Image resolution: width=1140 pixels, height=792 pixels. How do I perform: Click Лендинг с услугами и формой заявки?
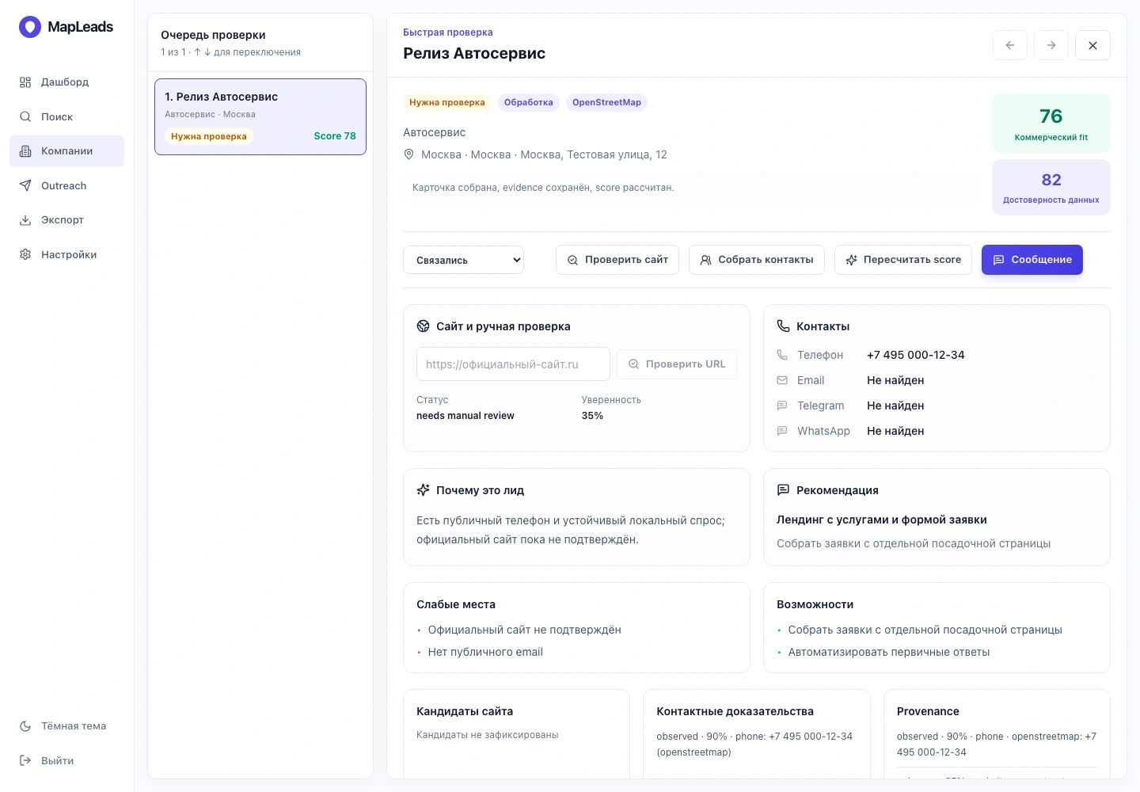coord(882,520)
